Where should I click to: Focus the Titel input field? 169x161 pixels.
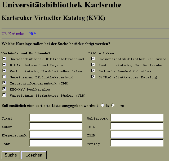point(56,117)
